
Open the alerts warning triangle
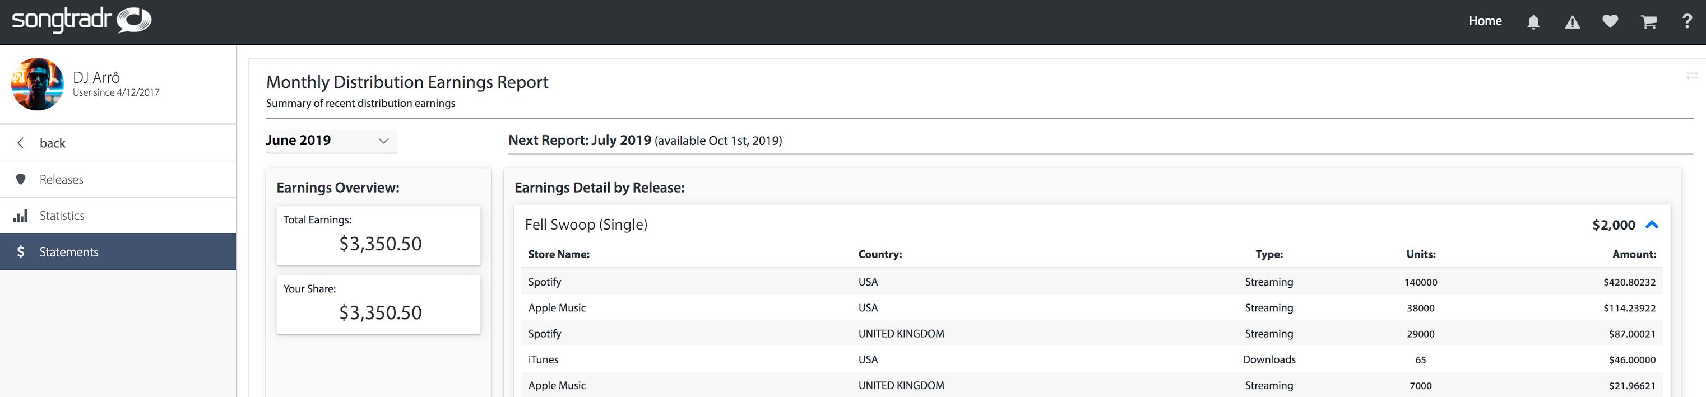tap(1572, 22)
